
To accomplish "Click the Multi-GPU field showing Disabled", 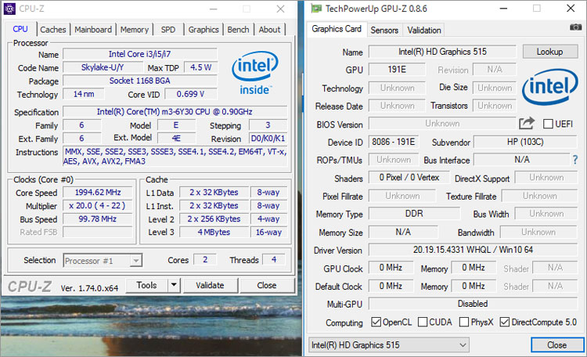I will click(473, 304).
